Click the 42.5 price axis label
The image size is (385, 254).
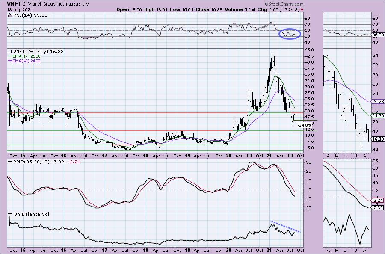309,56
